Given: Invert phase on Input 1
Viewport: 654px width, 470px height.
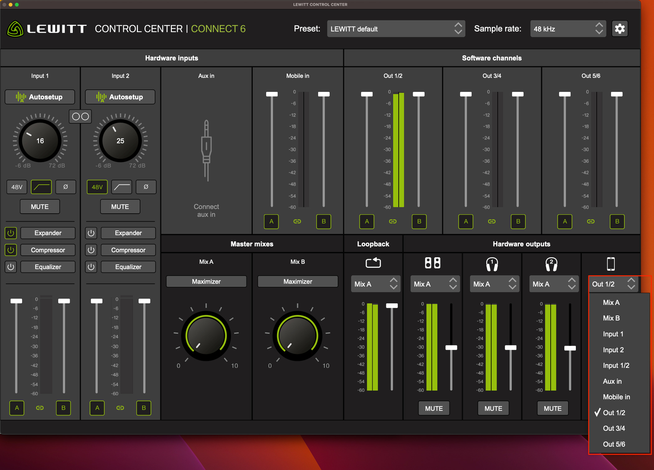Looking at the screenshot, I should (65, 187).
